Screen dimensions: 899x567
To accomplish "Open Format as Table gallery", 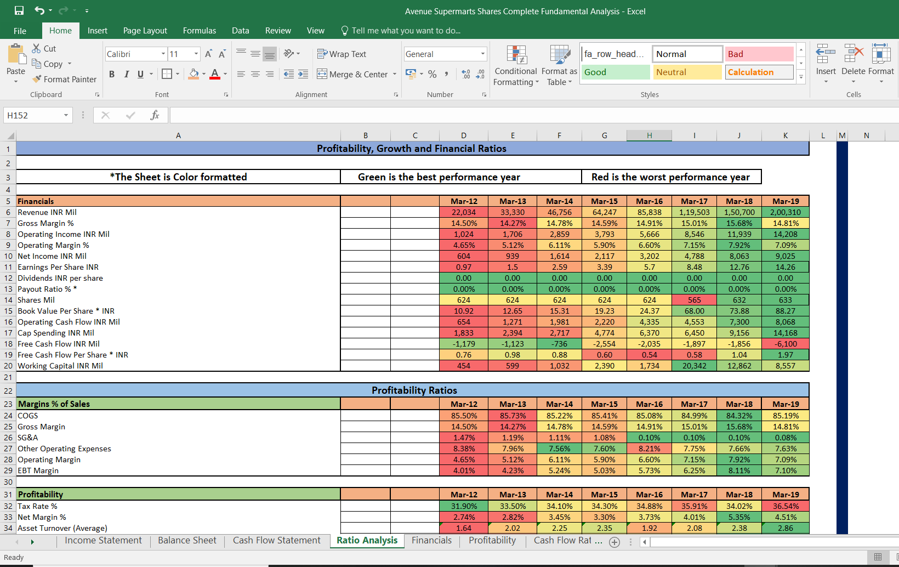I will click(x=559, y=65).
